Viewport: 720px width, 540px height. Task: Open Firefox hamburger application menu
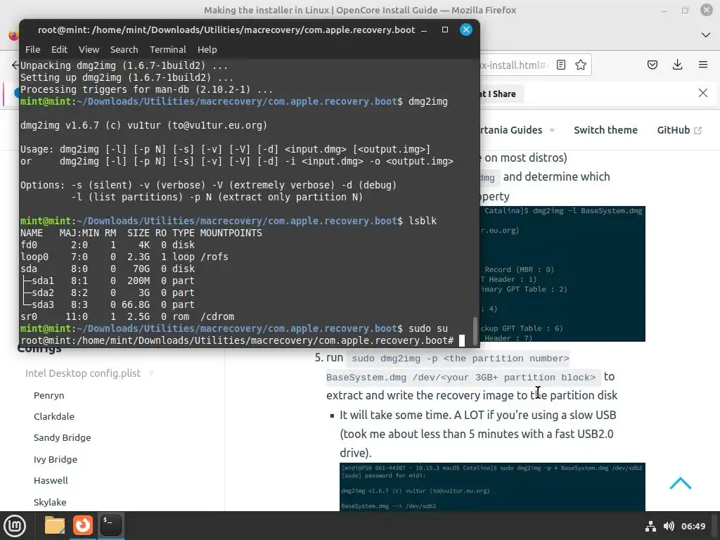[703, 65]
